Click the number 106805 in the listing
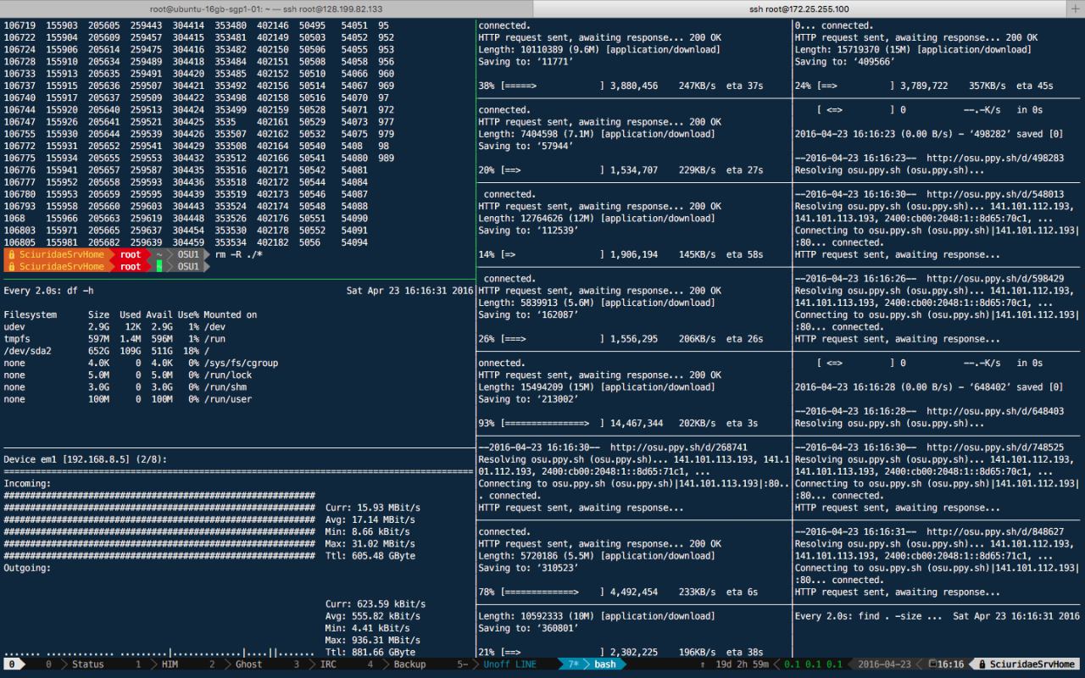The image size is (1085, 678). point(19,242)
